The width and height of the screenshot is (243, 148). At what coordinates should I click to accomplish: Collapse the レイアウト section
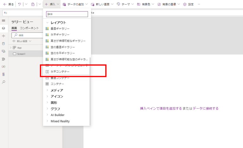point(48,23)
